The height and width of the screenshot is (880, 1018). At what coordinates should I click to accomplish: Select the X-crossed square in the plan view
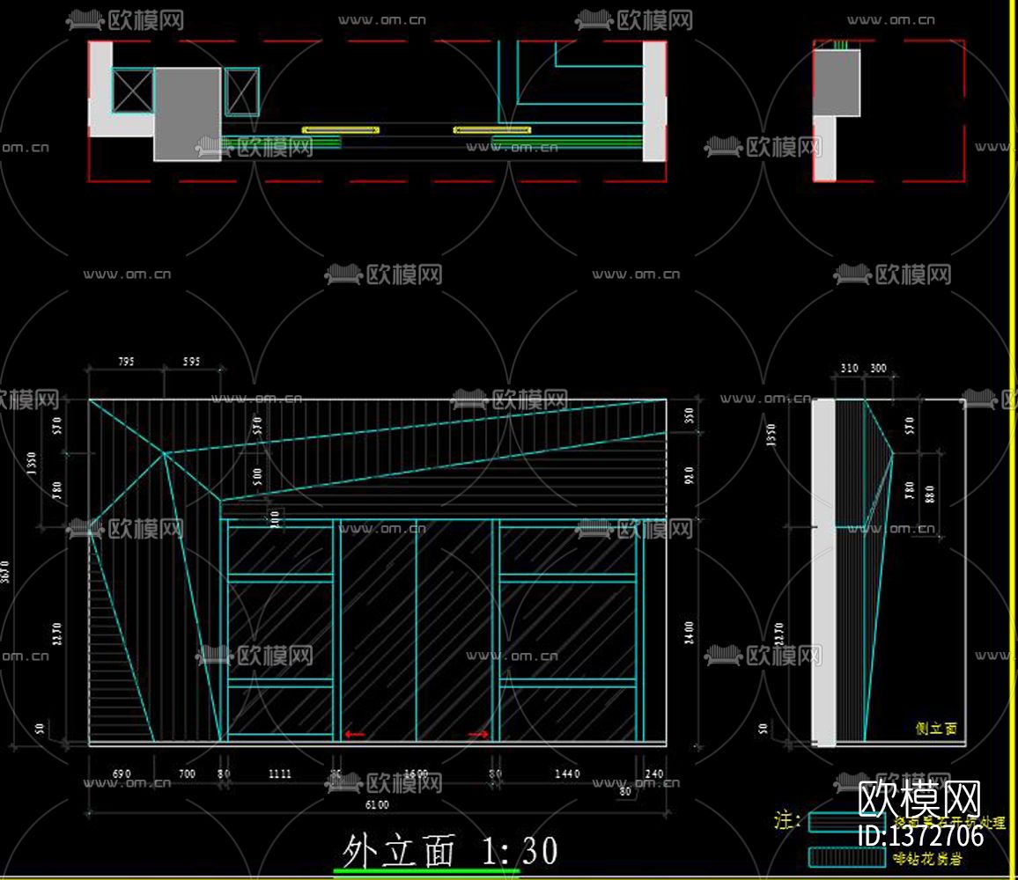click(x=132, y=91)
